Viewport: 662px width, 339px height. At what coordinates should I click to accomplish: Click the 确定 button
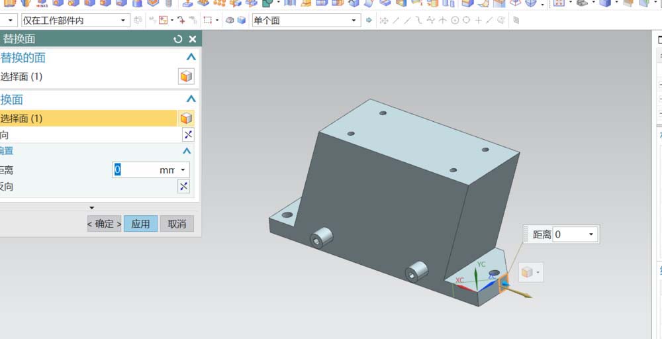[105, 224]
